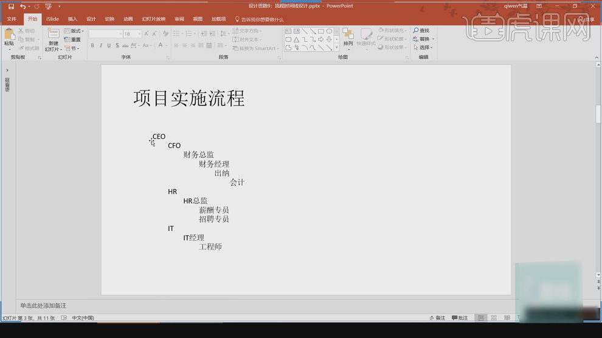Open the Replace (替换) dropdown arrow
602x338 pixels.
tap(433, 39)
